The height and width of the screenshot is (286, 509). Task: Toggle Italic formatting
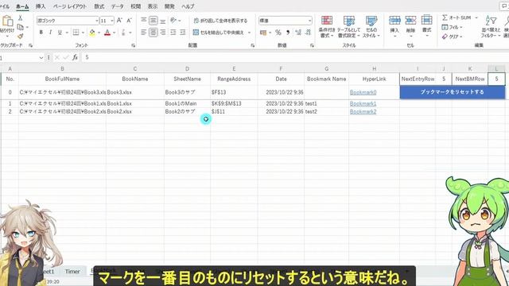(x=50, y=32)
